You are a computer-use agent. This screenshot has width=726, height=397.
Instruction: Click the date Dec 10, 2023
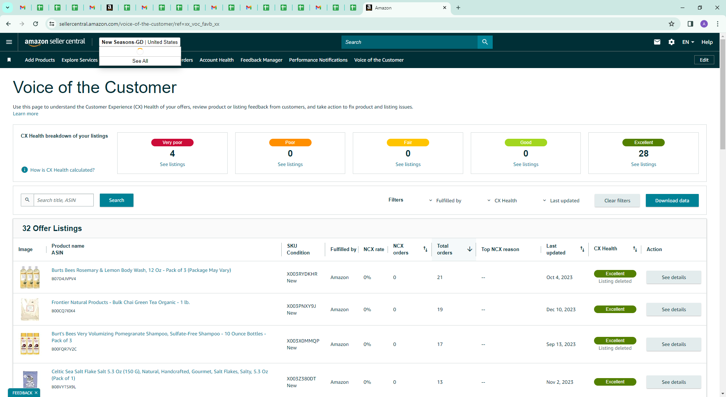click(x=561, y=309)
